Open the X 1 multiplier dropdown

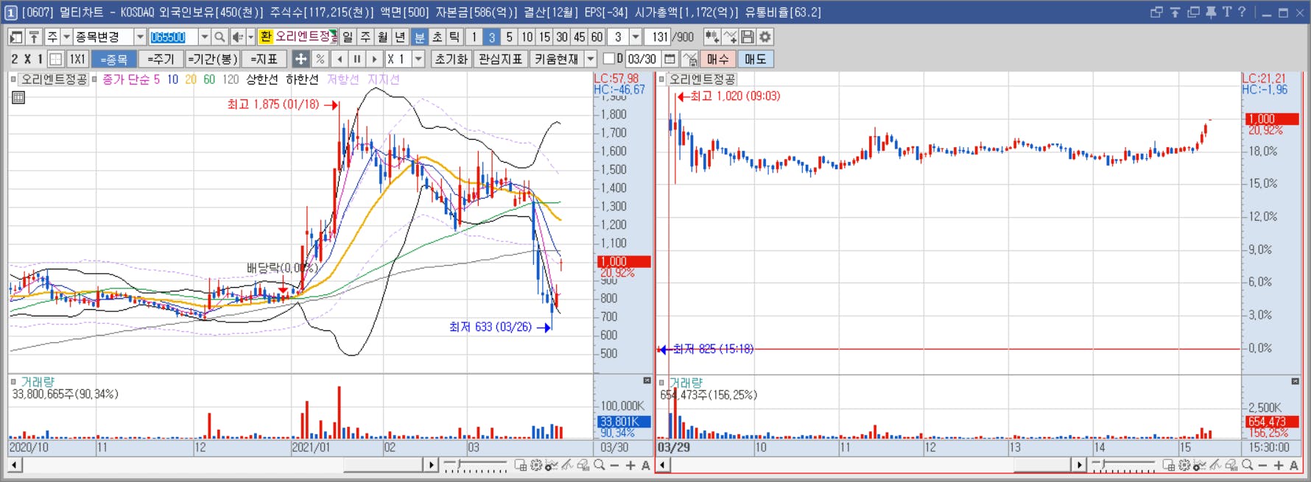(x=418, y=59)
